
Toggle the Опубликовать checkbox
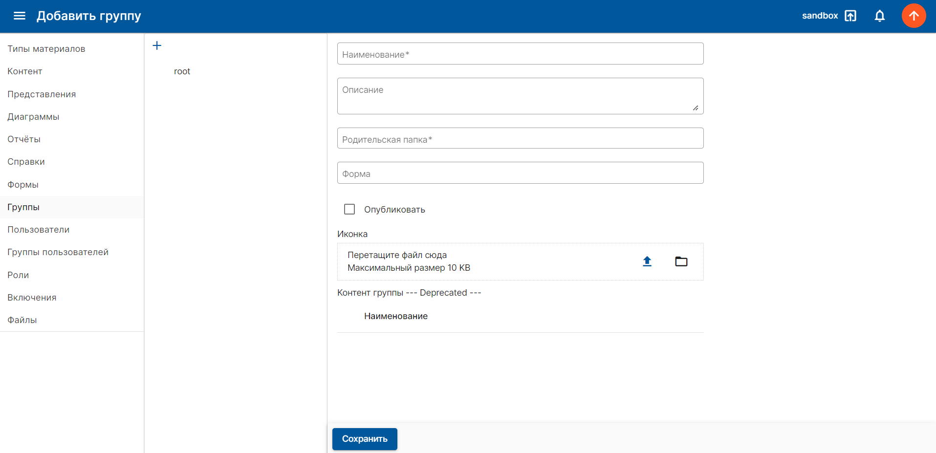(349, 209)
